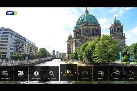Click right arrow beside ΕΡΤPLAY

[x=75, y=73]
